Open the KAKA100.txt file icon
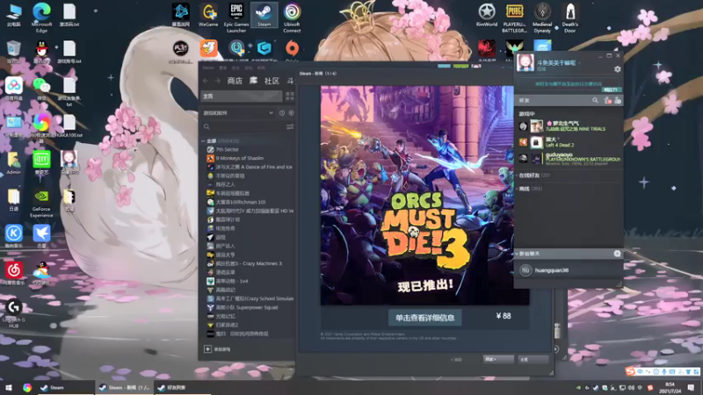Viewport: 703px width, 395px height. pos(69,126)
